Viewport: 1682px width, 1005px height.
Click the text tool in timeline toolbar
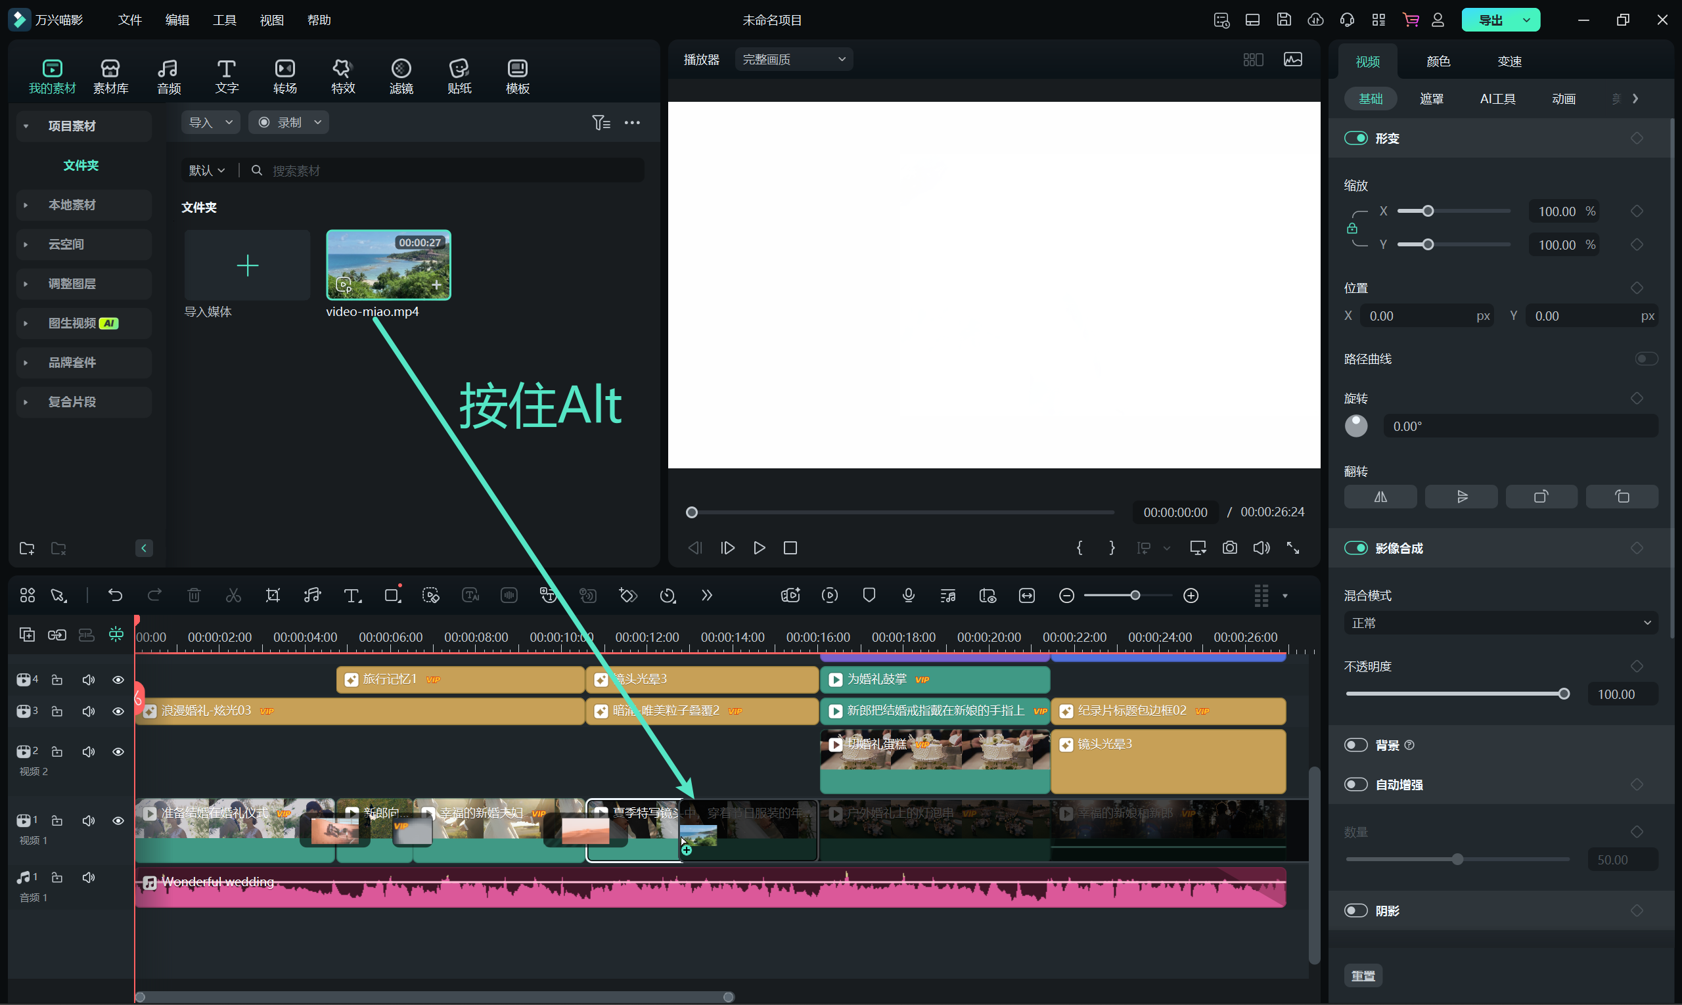tap(352, 595)
